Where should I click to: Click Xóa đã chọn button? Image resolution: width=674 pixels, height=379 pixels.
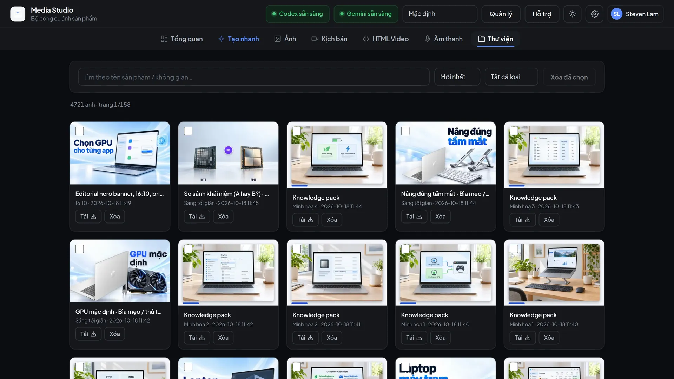point(569,77)
